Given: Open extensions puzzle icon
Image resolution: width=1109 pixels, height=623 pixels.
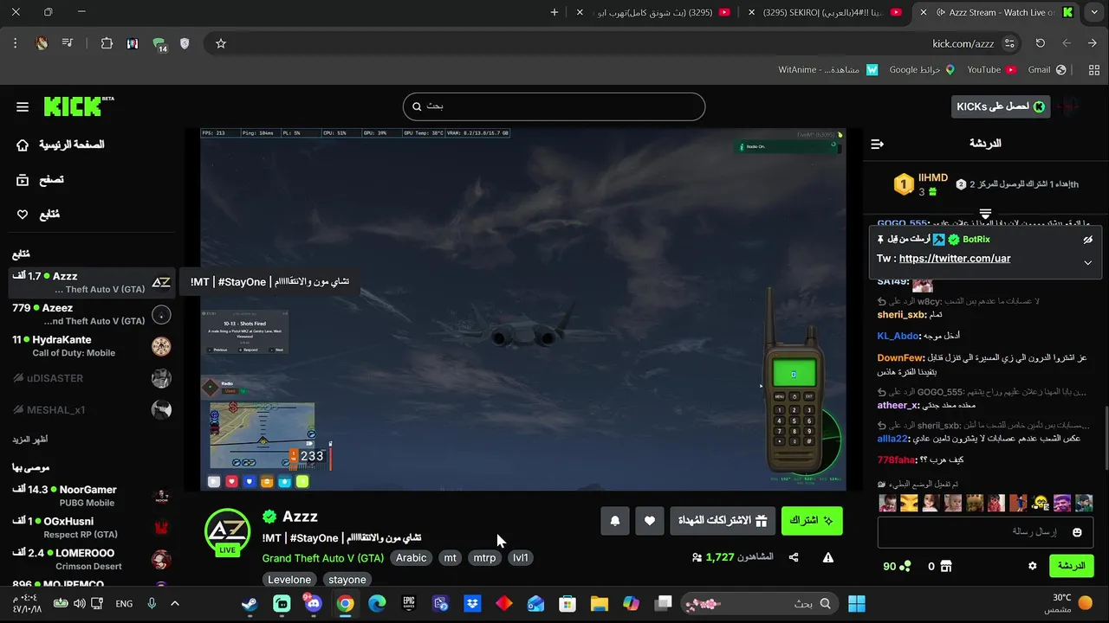Looking at the screenshot, I should click(107, 43).
